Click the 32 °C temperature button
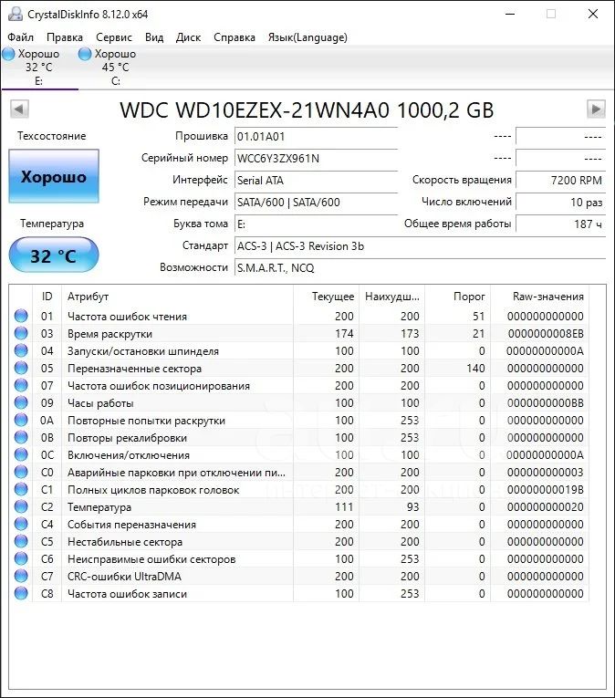Screen dimensions: 615x698 tap(54, 255)
